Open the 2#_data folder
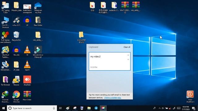This screenshot has height=111, width=198. (16, 66)
